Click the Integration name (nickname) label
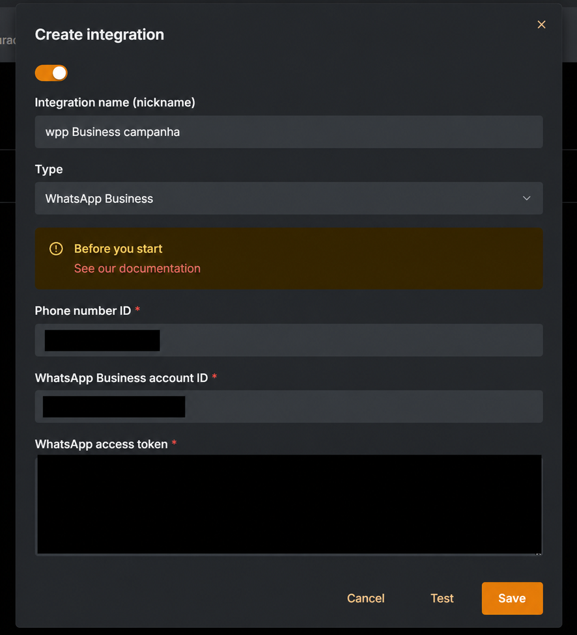Image resolution: width=577 pixels, height=635 pixels. [x=115, y=102]
